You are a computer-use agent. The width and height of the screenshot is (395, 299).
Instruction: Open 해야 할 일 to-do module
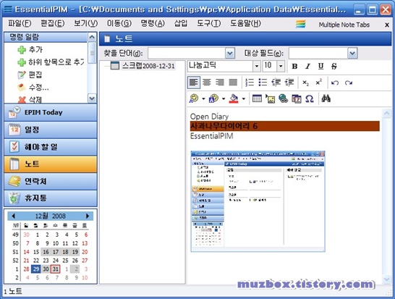pyautogui.click(x=51, y=147)
